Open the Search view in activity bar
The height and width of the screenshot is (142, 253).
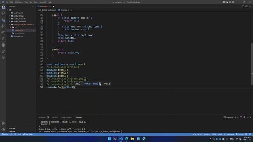coord(3,13)
